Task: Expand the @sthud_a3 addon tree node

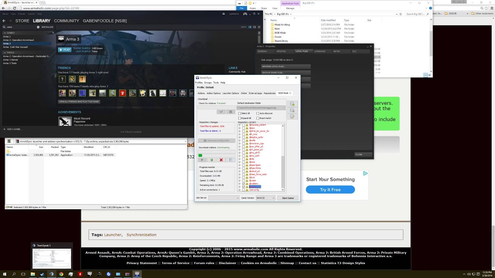Action: (x=239, y=171)
